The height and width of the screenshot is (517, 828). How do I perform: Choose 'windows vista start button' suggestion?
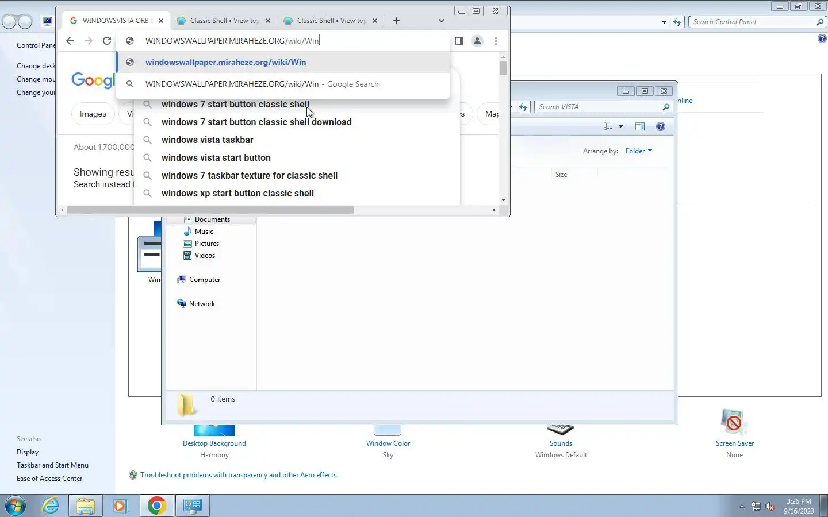click(216, 157)
